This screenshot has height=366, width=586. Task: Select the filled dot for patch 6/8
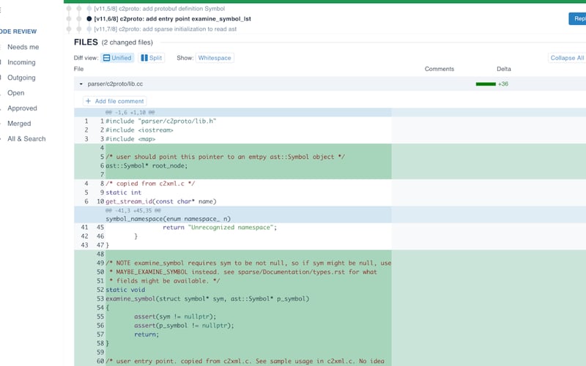tap(89, 19)
